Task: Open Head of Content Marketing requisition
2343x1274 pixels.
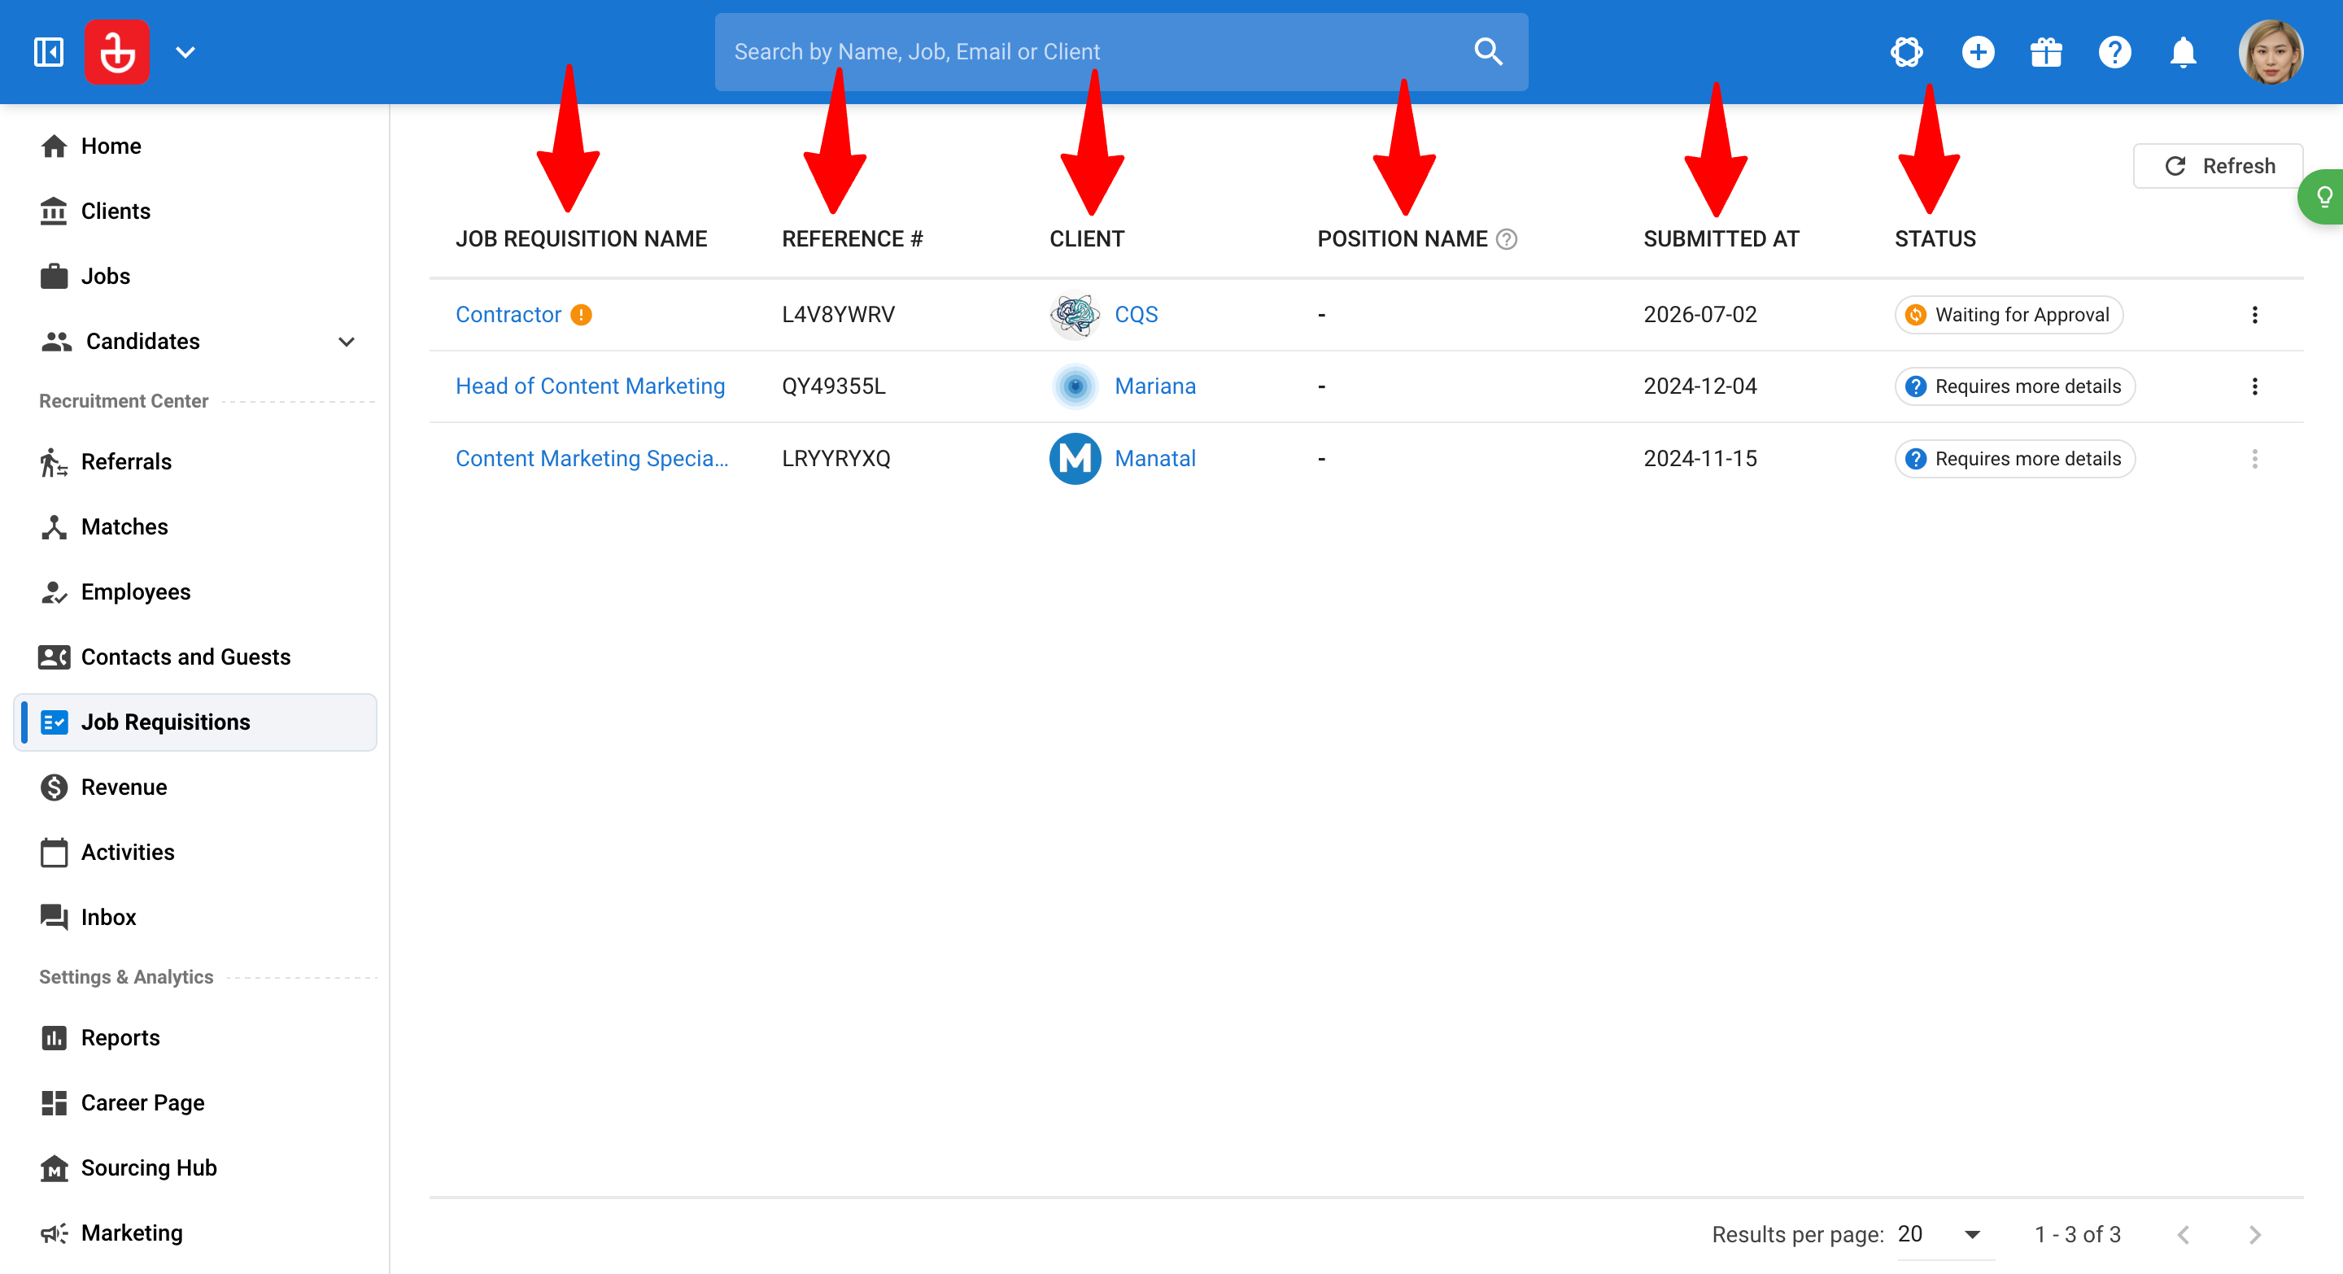Action: (x=591, y=386)
